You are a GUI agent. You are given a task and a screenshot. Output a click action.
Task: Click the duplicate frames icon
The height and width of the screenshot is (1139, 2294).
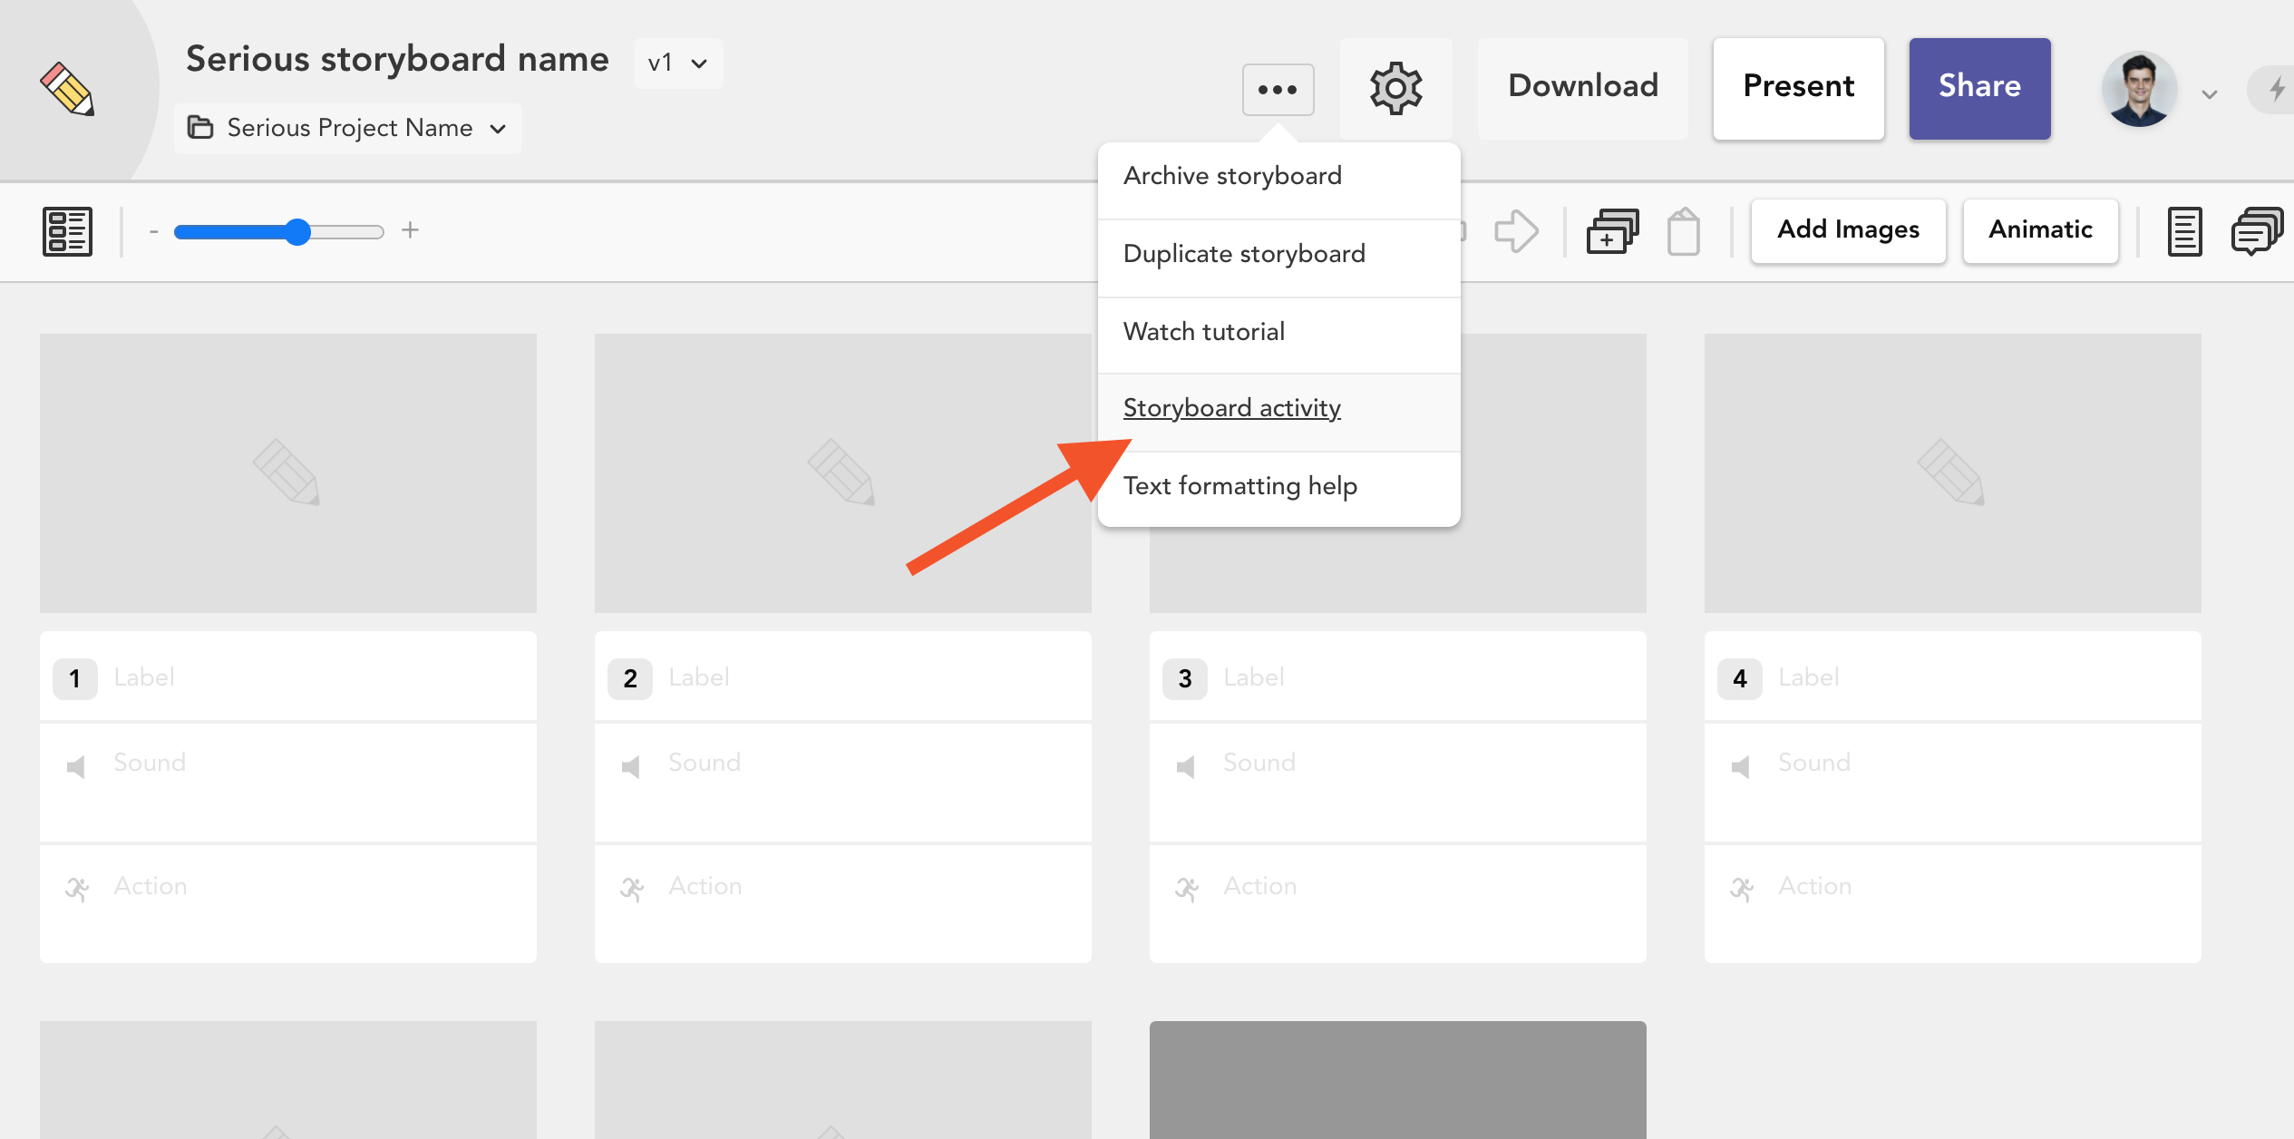pos(1612,231)
